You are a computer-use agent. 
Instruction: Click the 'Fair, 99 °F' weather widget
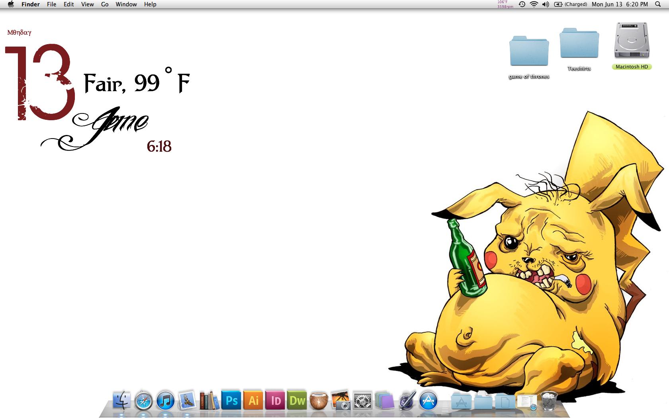[x=137, y=81]
